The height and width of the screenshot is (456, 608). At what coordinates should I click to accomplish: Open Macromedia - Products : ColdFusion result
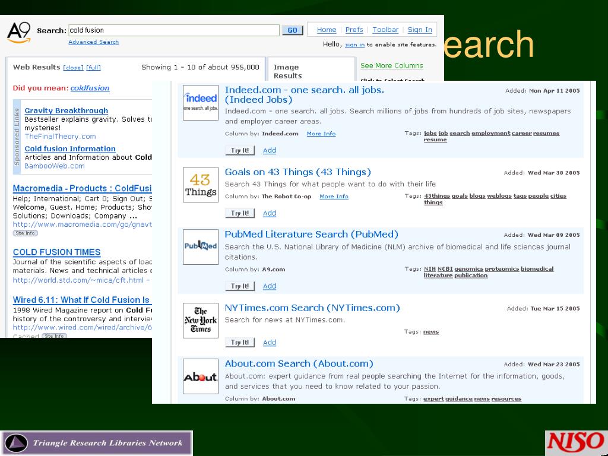[x=82, y=188]
